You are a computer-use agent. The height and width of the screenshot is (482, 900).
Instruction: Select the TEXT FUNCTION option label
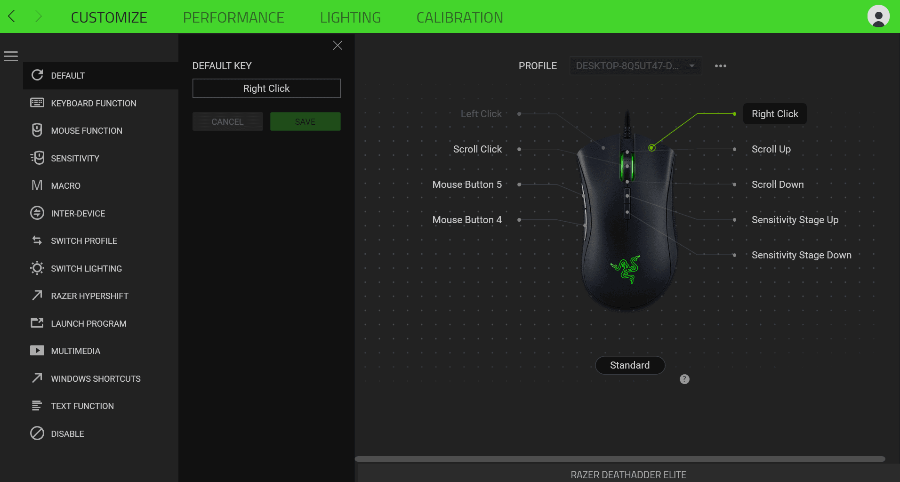coord(82,406)
